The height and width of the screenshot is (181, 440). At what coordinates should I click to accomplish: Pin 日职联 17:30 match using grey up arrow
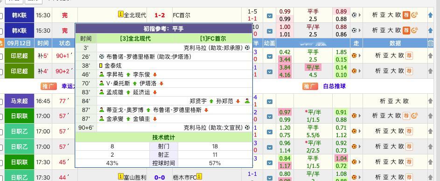coord(431,162)
